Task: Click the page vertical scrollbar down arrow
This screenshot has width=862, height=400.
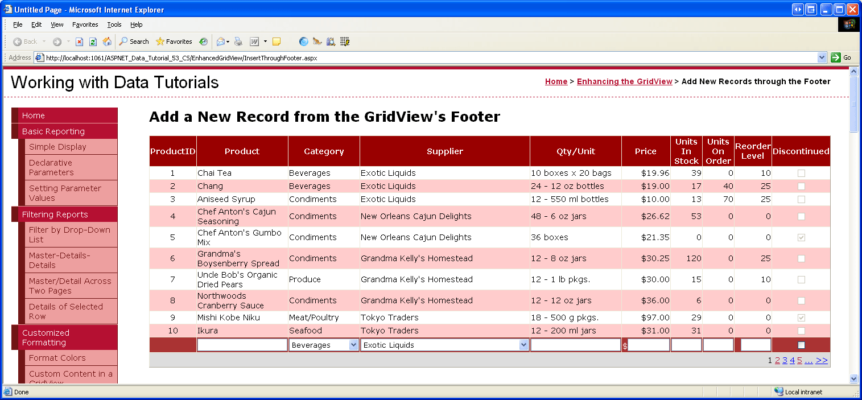Action: tap(853, 378)
